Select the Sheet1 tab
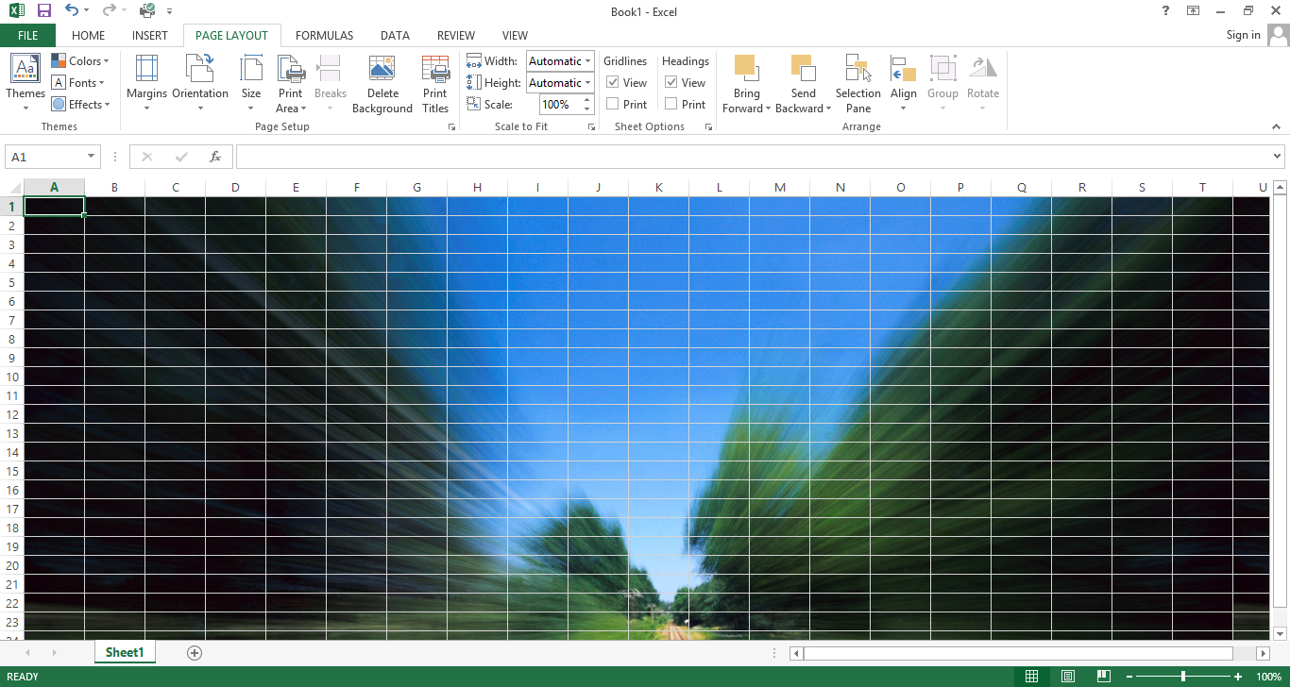Viewport: 1290px width, 687px height. pyautogui.click(x=125, y=652)
